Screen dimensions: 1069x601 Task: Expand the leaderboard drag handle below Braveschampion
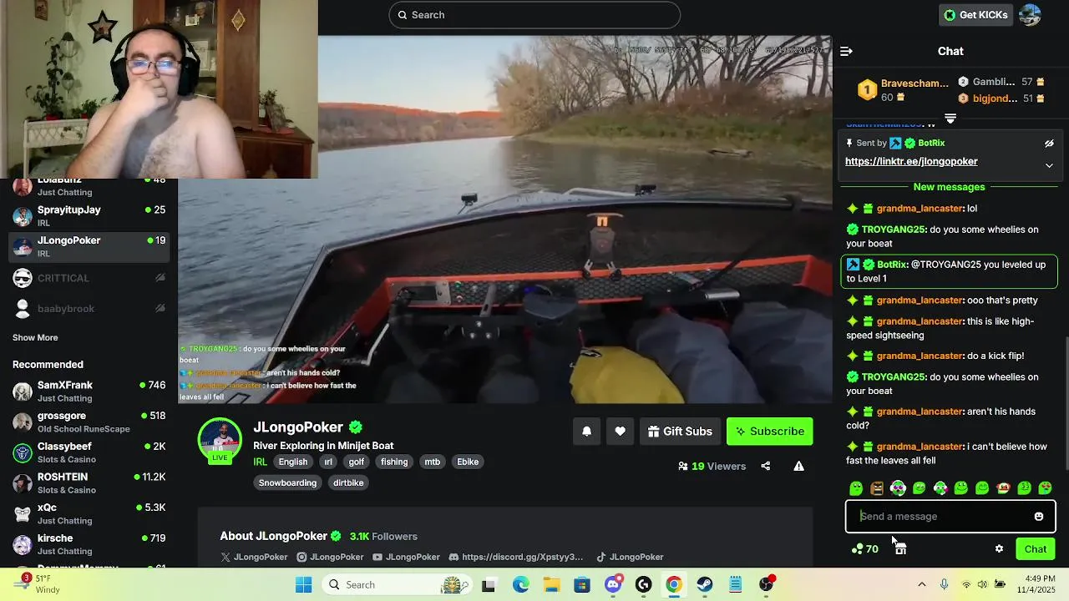[x=950, y=119]
